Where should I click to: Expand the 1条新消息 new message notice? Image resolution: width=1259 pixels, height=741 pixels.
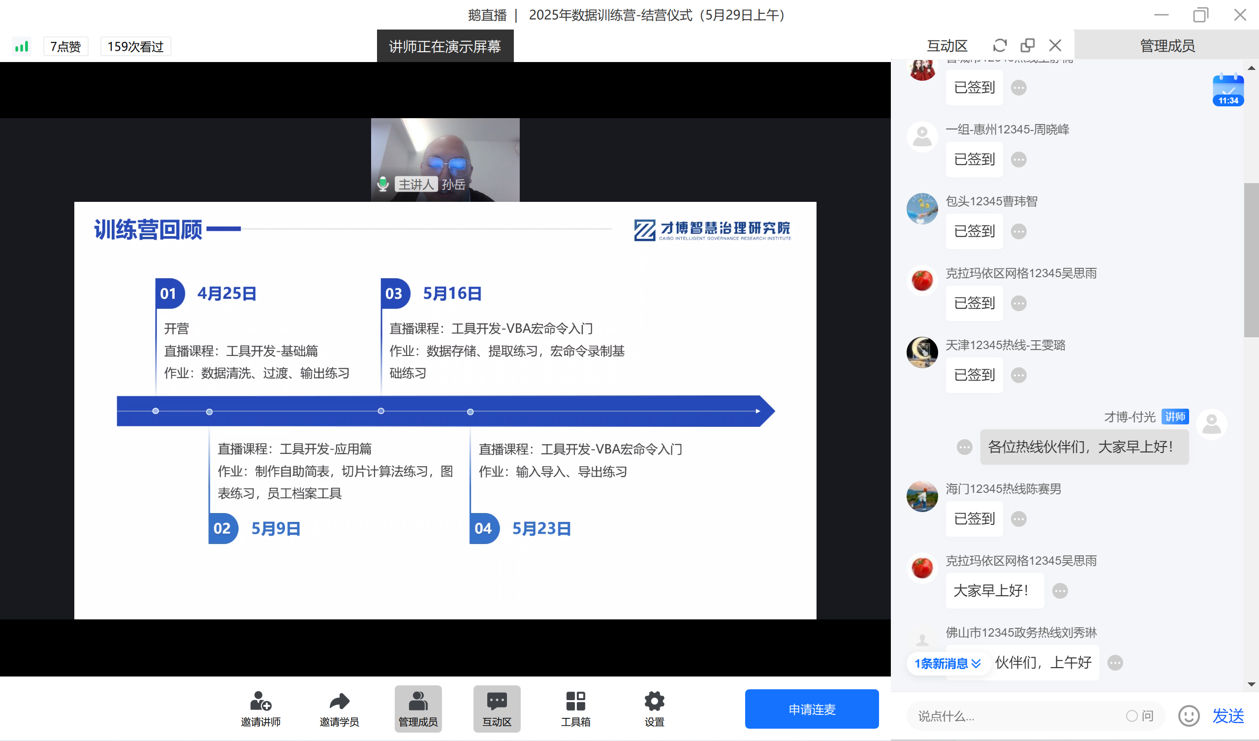tap(948, 663)
